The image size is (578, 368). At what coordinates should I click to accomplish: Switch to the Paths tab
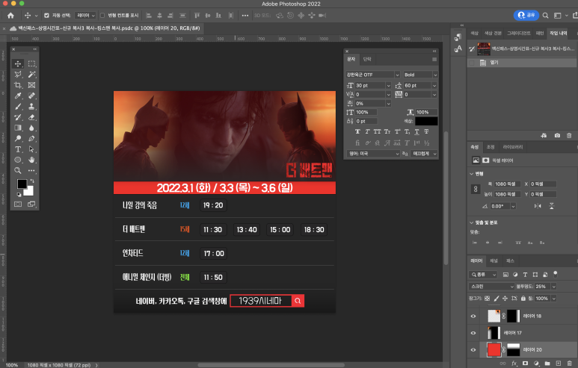(510, 261)
